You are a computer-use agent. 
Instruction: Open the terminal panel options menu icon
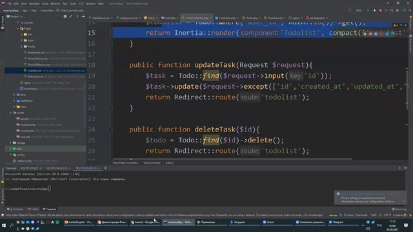[x=399, y=168]
